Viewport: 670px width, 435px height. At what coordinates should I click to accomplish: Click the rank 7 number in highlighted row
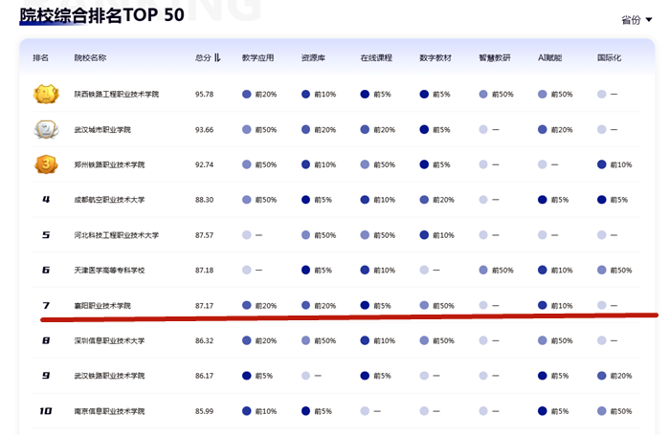coord(46,305)
